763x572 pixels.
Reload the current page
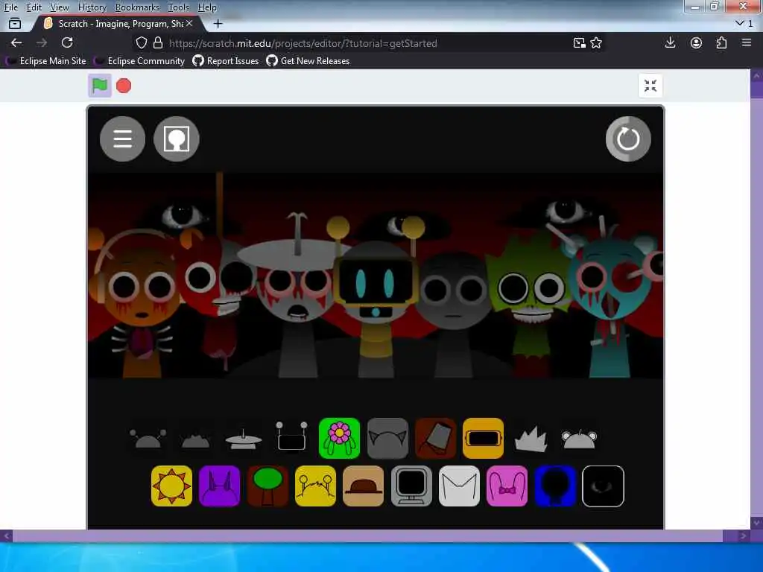[67, 42]
